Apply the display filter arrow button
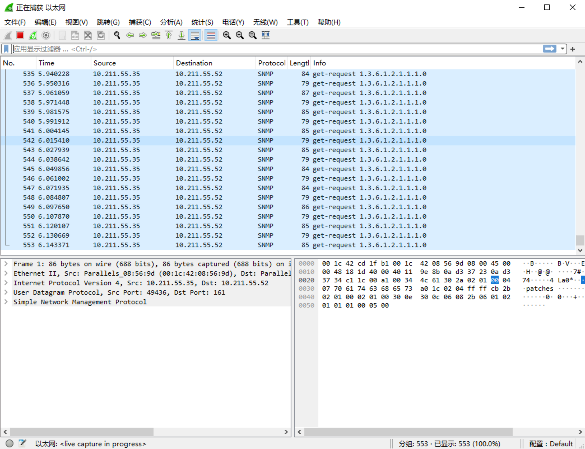 [549, 49]
